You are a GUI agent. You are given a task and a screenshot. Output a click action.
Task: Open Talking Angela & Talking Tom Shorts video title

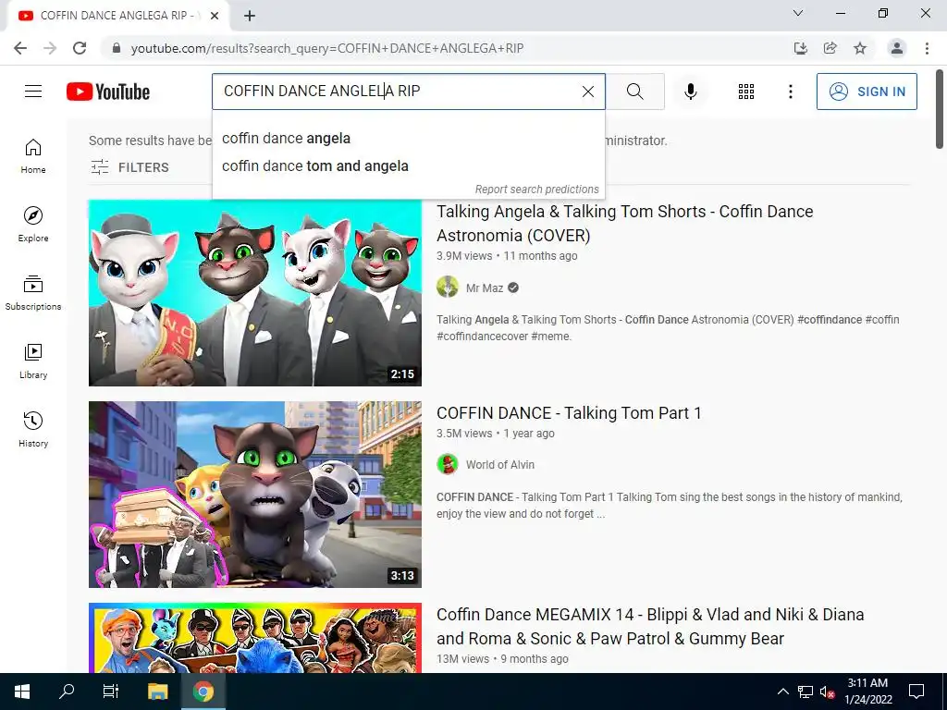tap(624, 224)
